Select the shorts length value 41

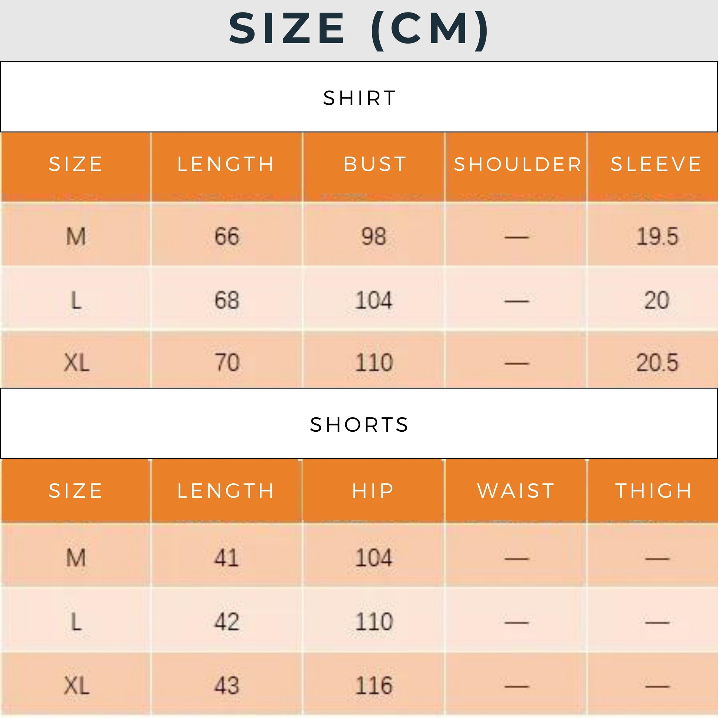226,558
